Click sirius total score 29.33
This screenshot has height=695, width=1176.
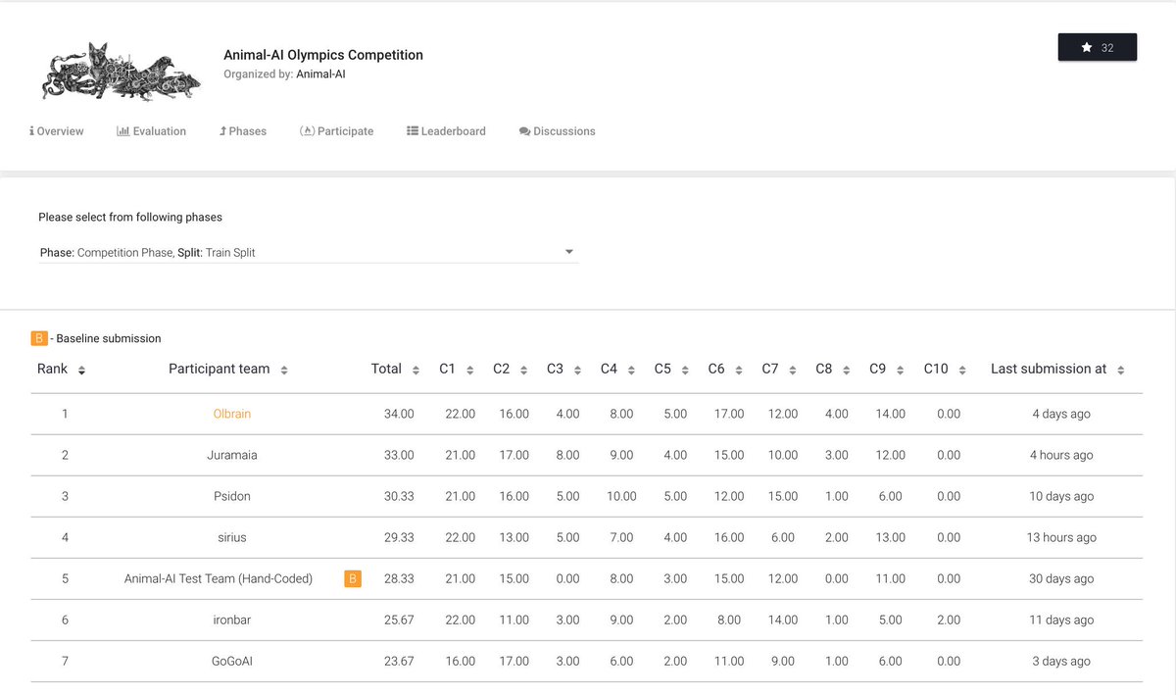399,538
